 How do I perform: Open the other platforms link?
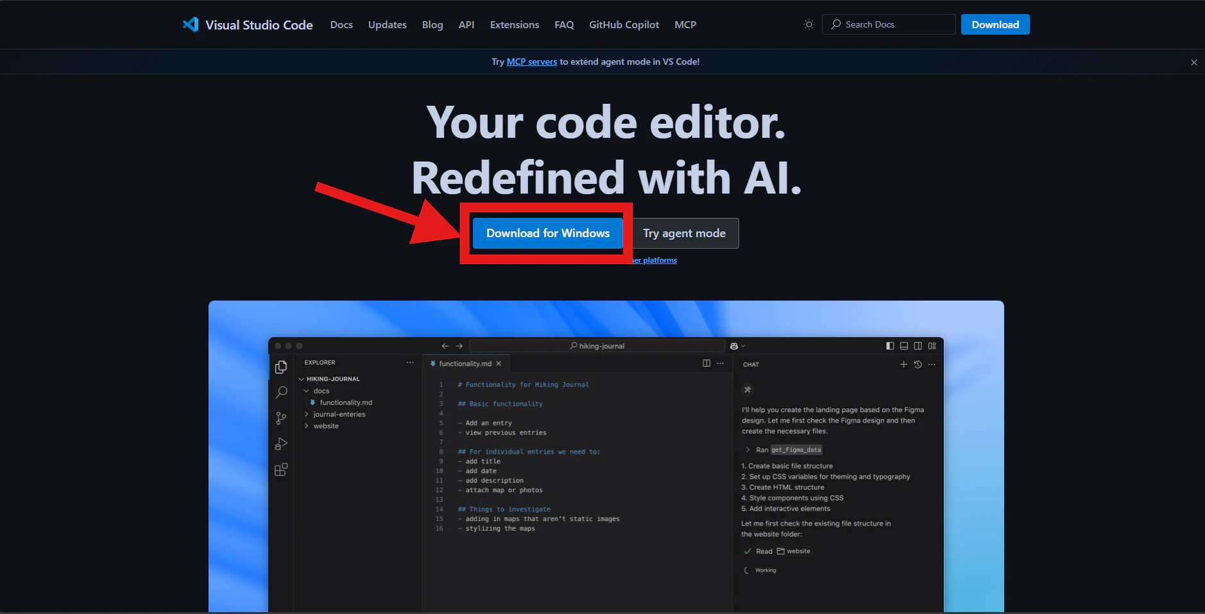[654, 260]
